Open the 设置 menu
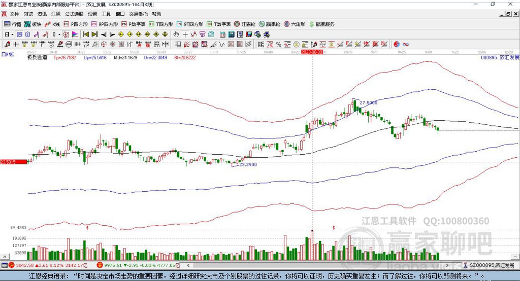The image size is (520, 281). [x=92, y=14]
